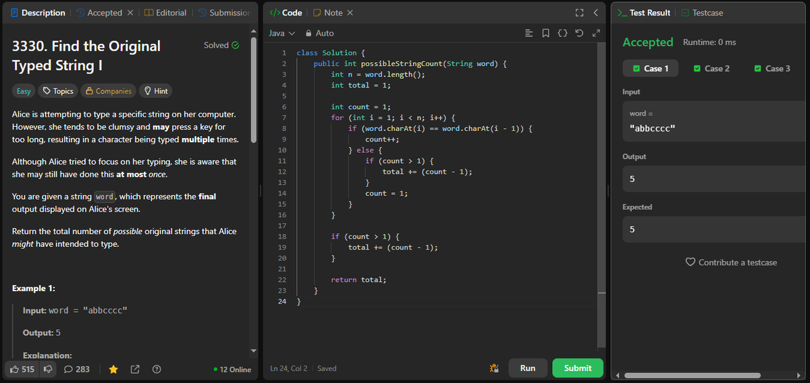Click the problem title 3330 heading
810x383 pixels.
tap(86, 55)
